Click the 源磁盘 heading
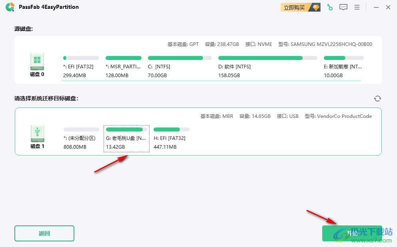 24,29
